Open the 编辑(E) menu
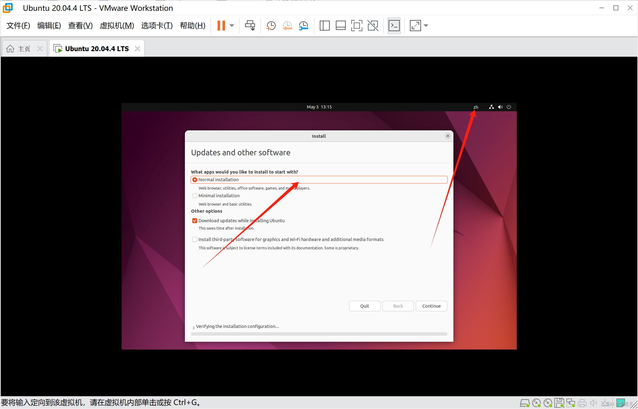The image size is (638, 409). pos(49,26)
